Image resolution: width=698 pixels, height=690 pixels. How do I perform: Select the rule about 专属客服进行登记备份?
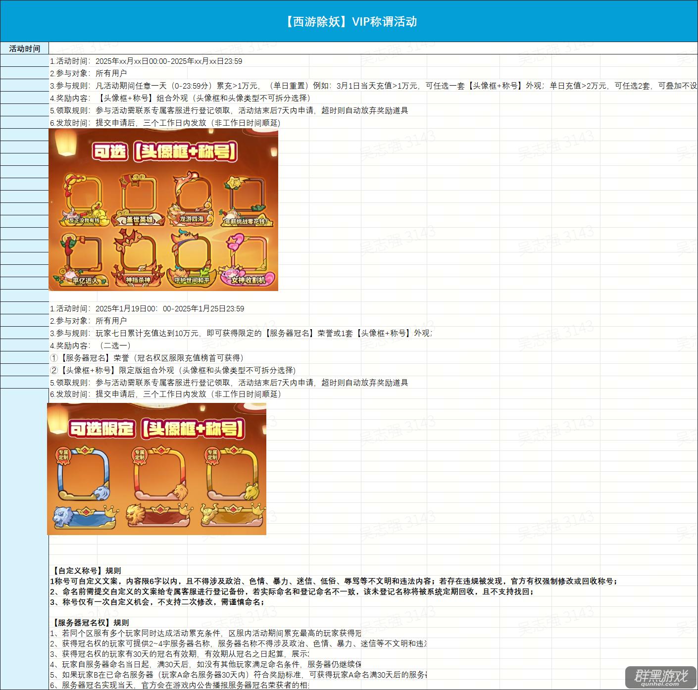tap(292, 591)
